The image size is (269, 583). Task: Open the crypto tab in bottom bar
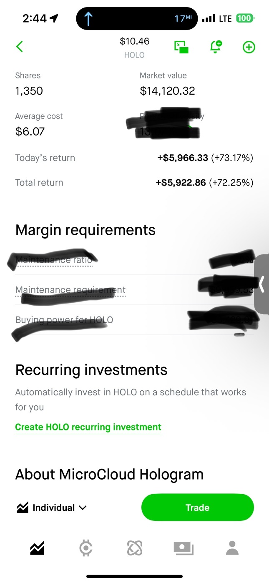pyautogui.click(x=86, y=548)
